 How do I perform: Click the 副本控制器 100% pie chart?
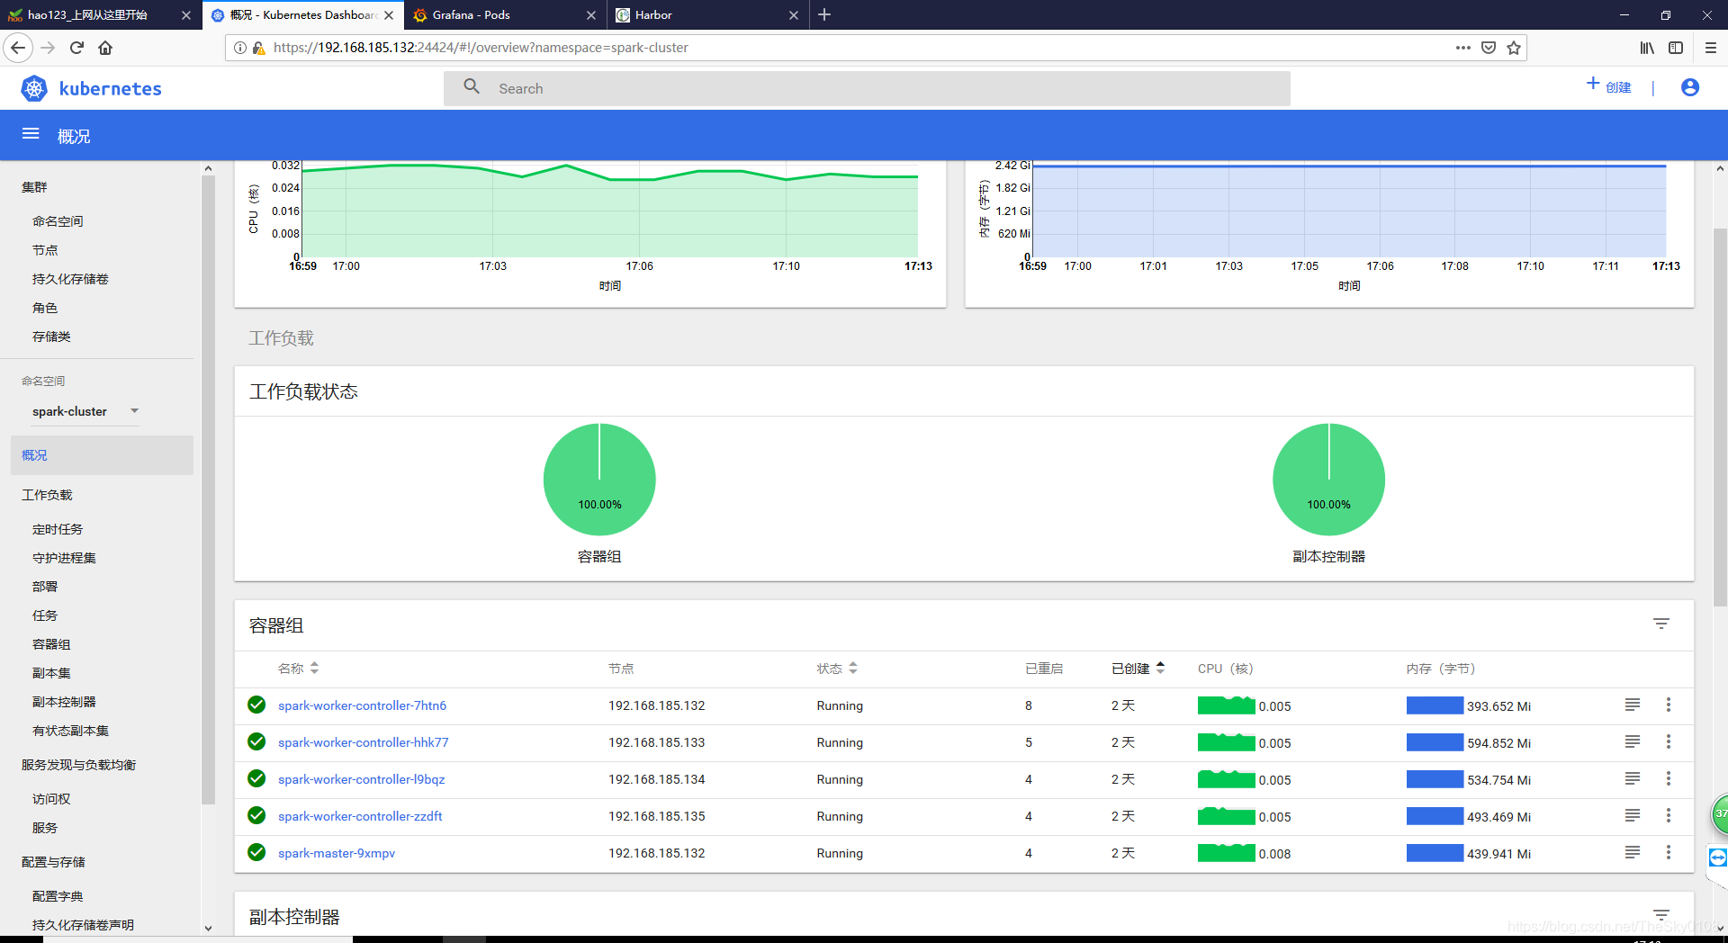point(1328,480)
